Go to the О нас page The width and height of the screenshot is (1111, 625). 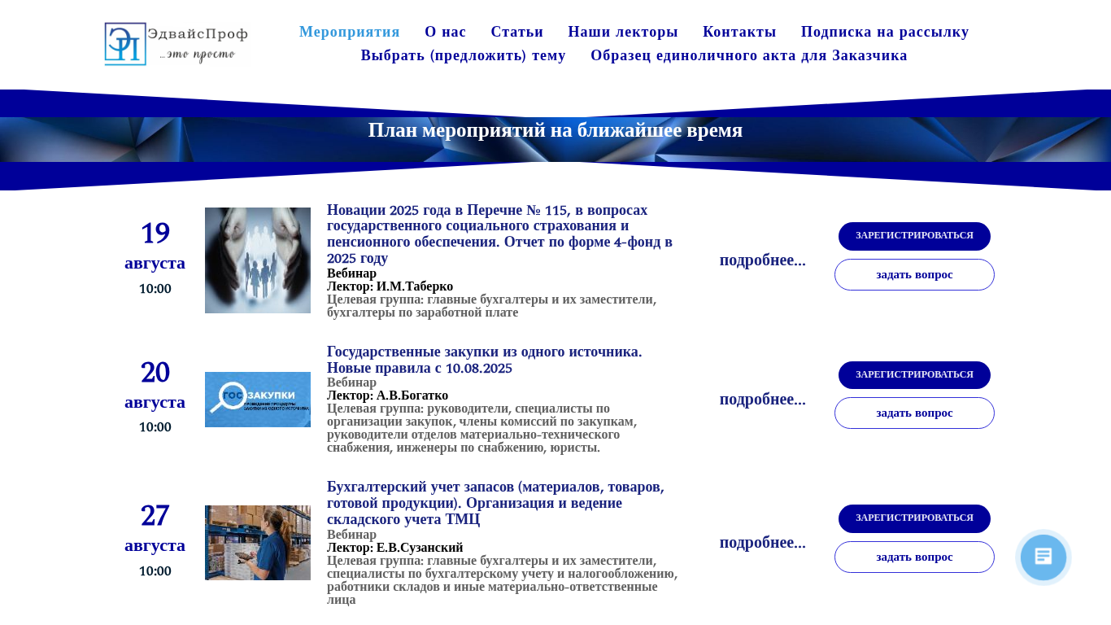(x=446, y=32)
